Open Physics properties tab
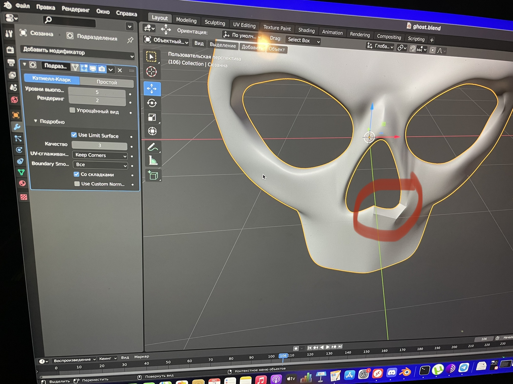The image size is (513, 384). click(19, 150)
